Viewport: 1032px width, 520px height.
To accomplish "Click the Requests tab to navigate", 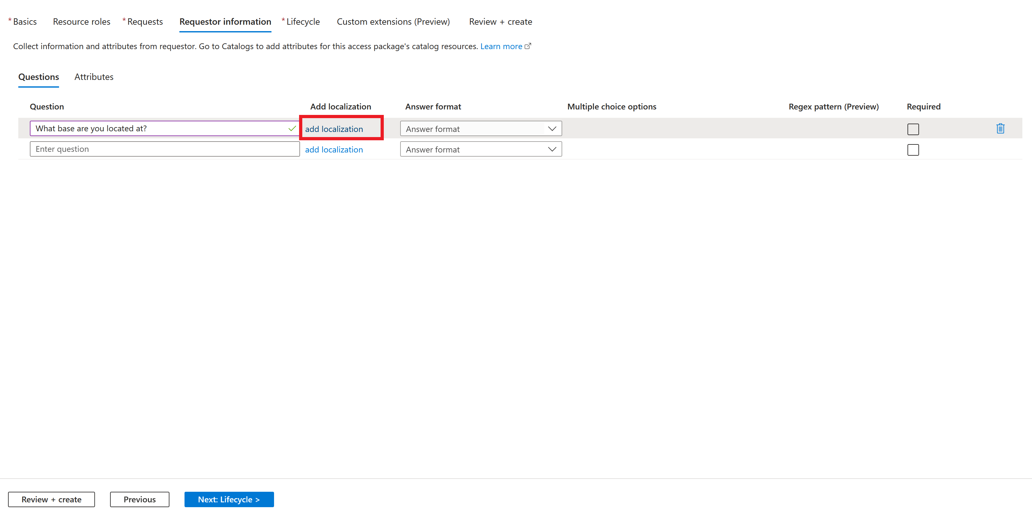I will [x=144, y=21].
